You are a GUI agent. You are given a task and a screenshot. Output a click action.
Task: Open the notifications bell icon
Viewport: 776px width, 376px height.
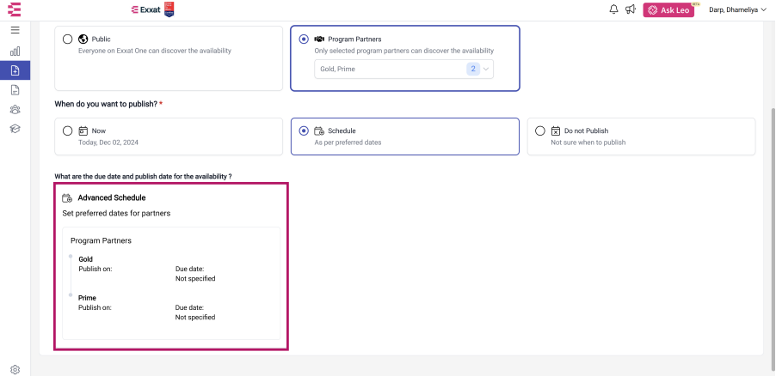tap(613, 9)
